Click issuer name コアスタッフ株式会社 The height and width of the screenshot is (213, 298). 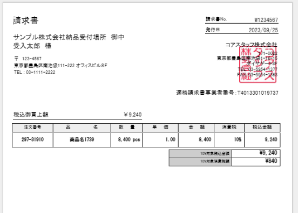pos(251,45)
